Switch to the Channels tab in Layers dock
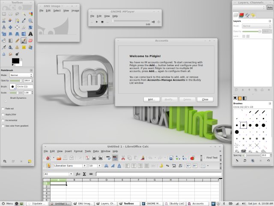Screen dimensions: 274x206 pyautogui.click(x=241, y=15)
